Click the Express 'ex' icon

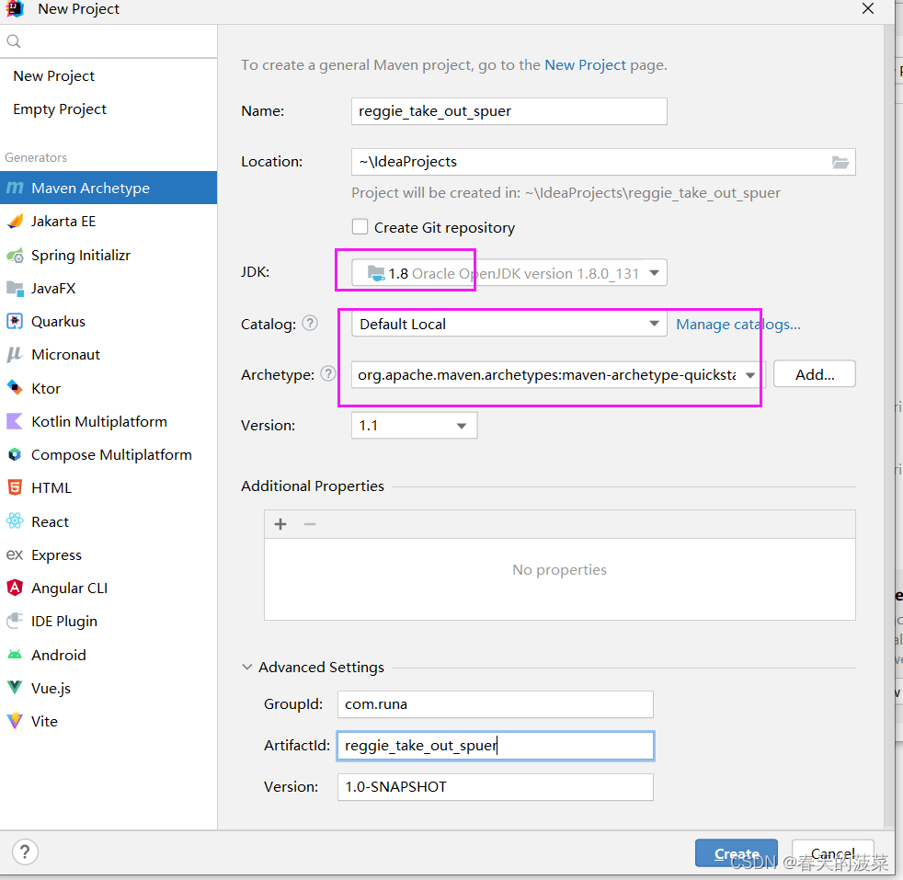15,554
